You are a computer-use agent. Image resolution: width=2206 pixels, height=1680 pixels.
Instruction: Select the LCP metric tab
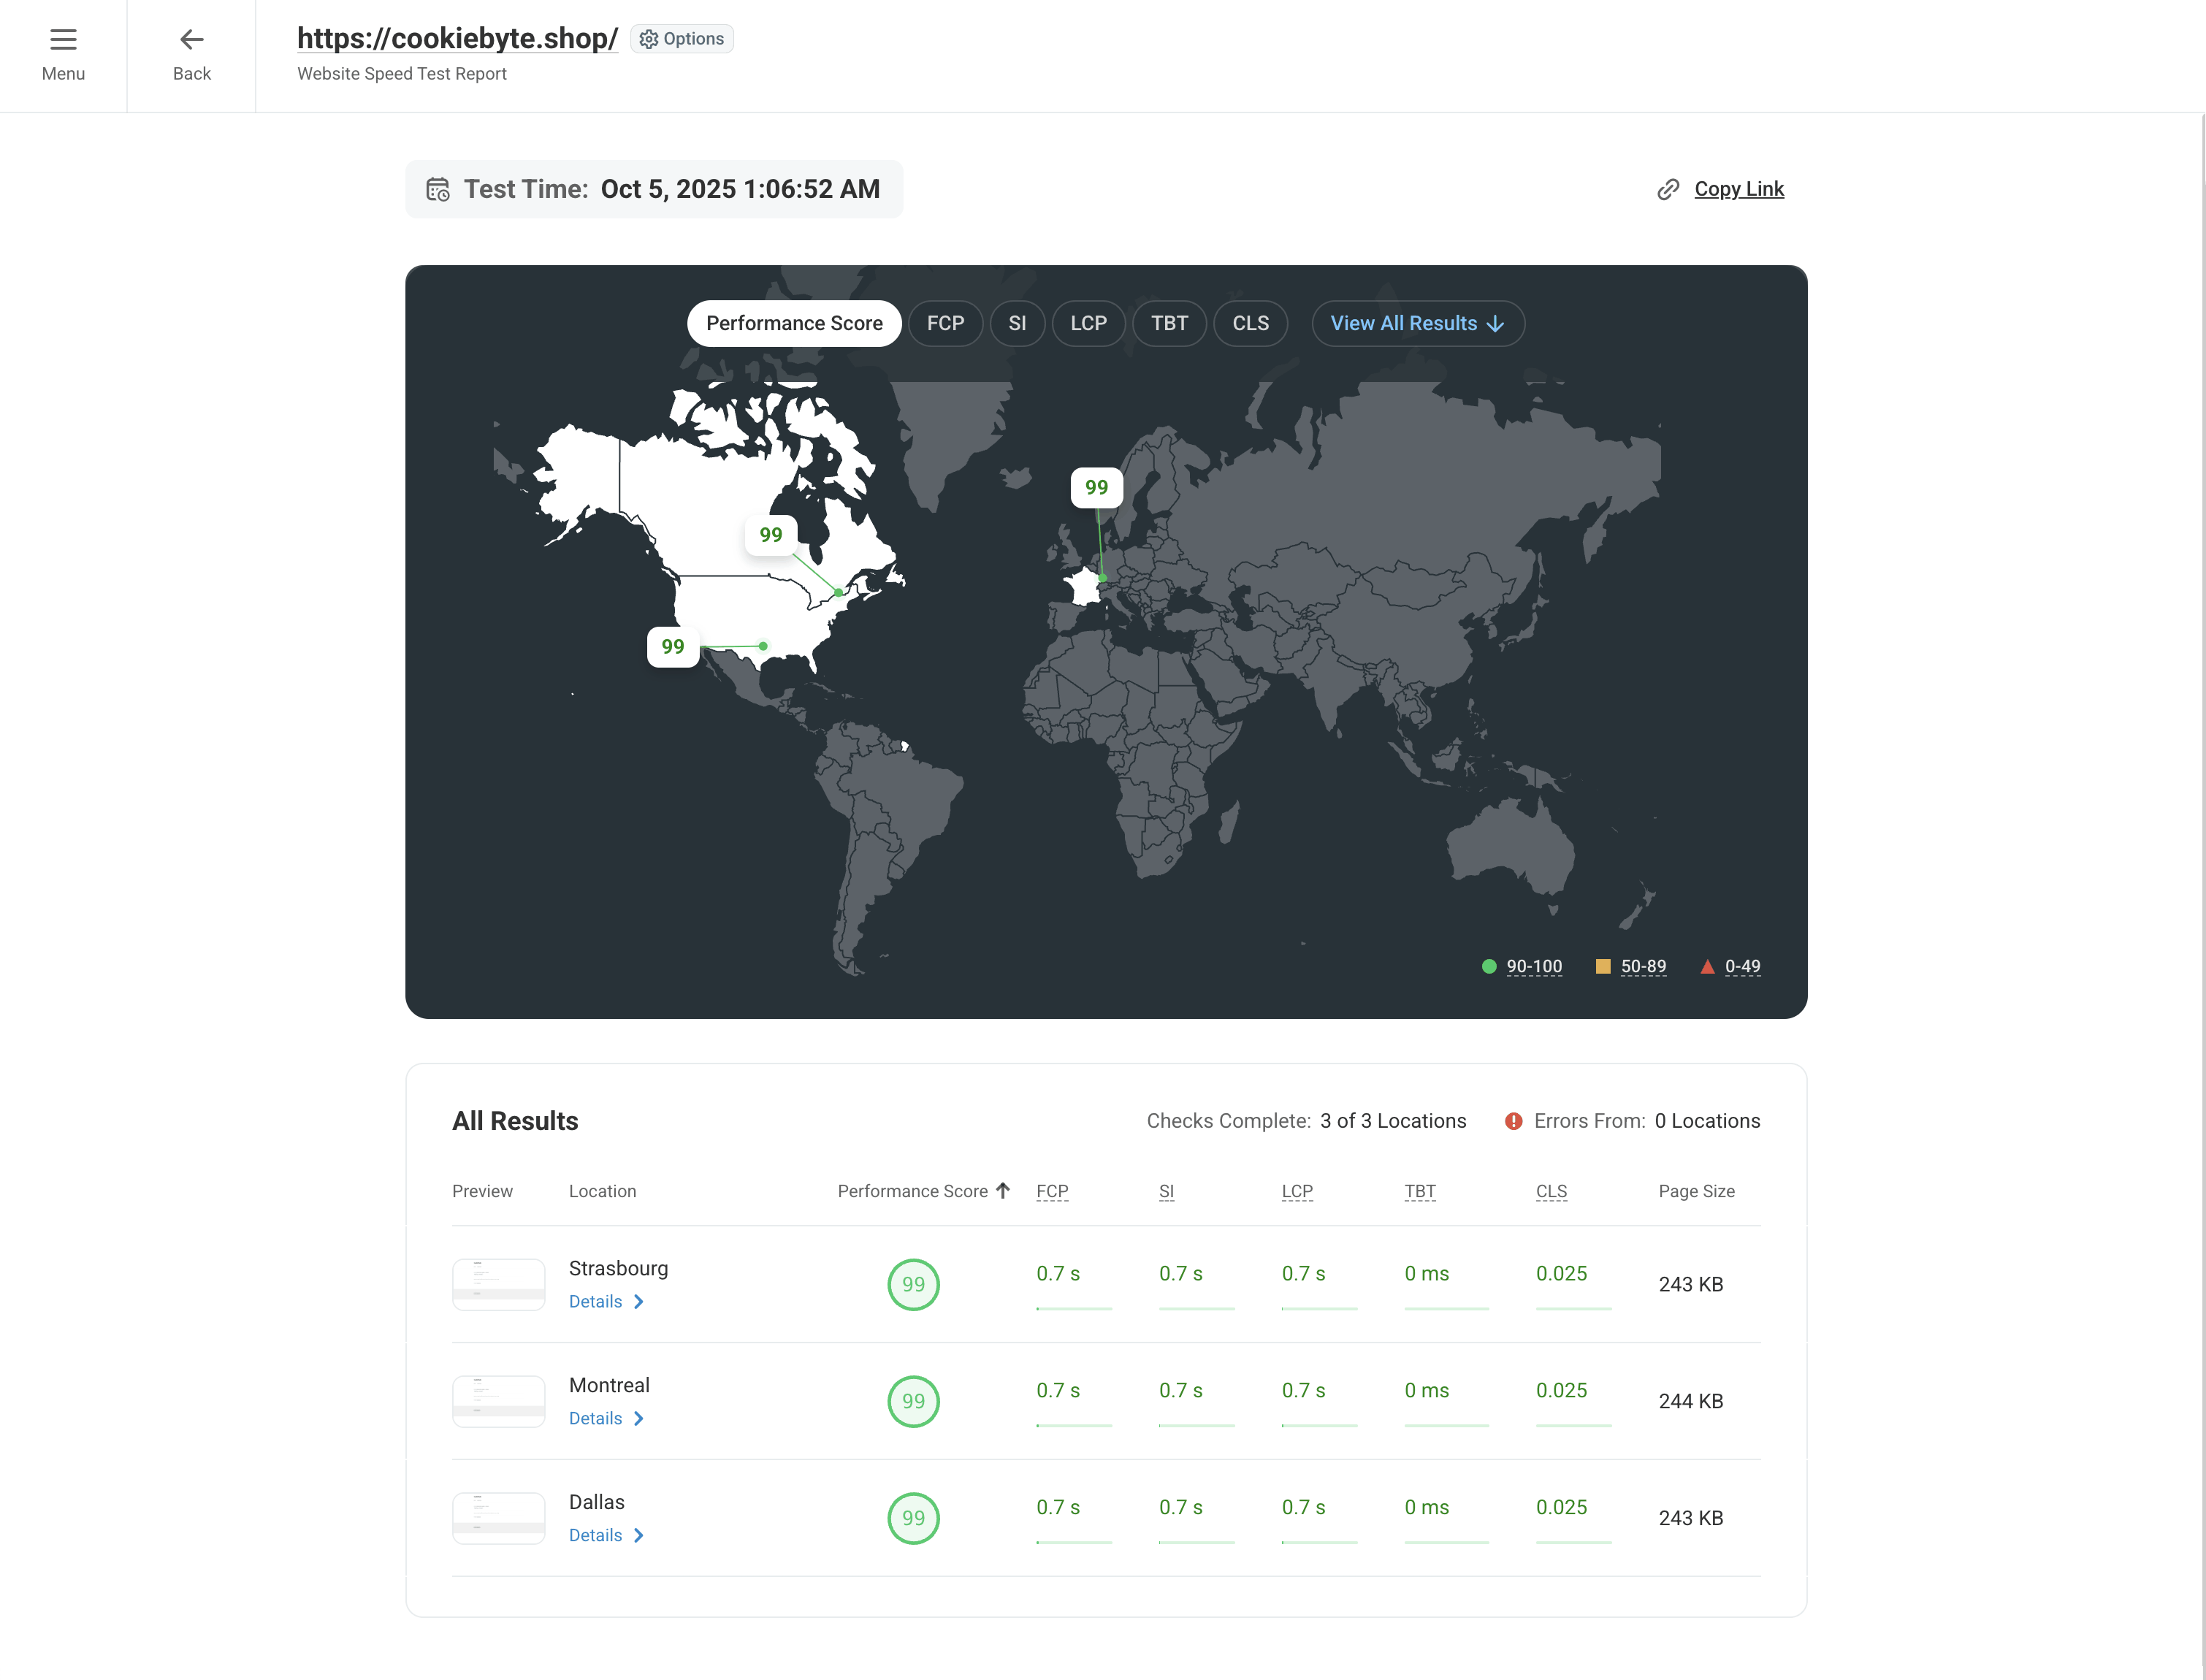1088,323
